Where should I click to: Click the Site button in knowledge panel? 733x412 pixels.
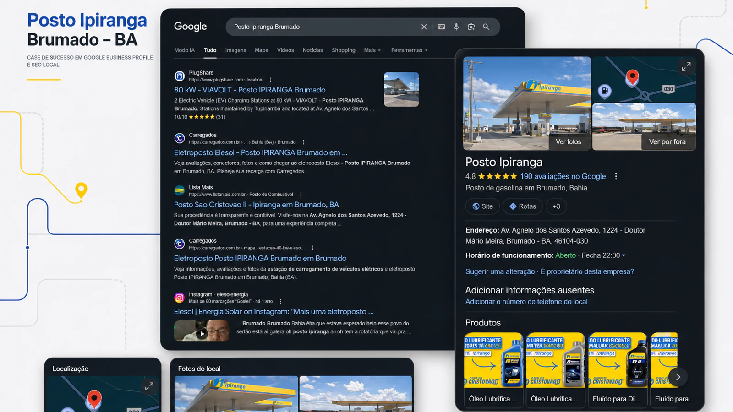(x=482, y=206)
